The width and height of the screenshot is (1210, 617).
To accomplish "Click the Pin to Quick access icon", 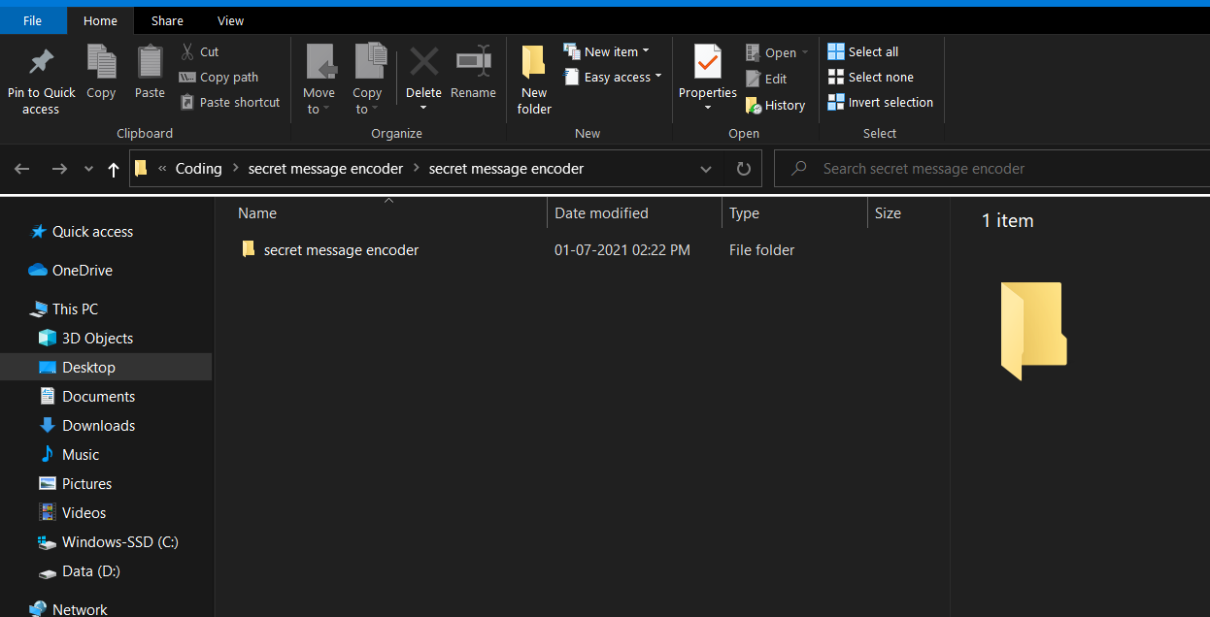I will 41,63.
